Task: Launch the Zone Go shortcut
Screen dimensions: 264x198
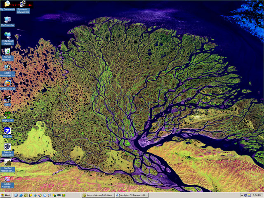Action: 7,132
